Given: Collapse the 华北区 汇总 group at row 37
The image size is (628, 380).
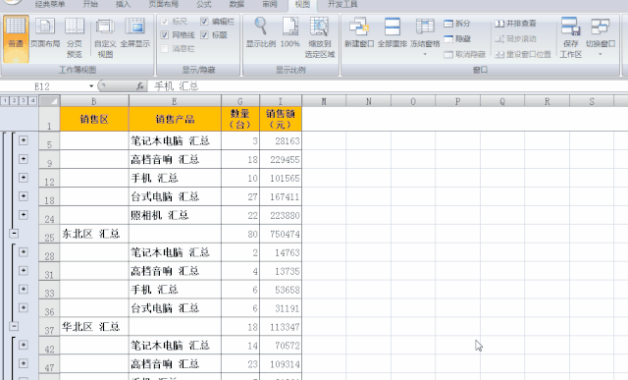Looking at the screenshot, I should point(14,326).
